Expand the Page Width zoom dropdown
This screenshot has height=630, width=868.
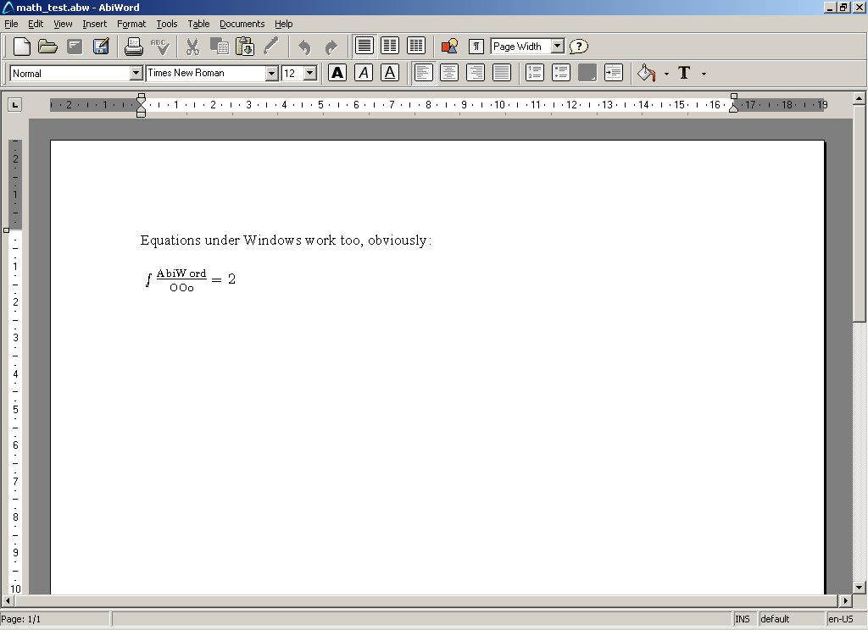tap(557, 47)
